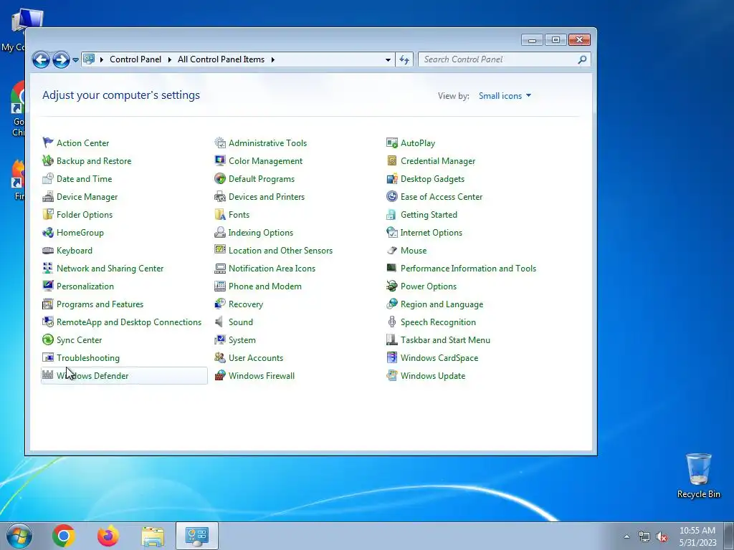Refresh the Control Panel address bar

404,60
